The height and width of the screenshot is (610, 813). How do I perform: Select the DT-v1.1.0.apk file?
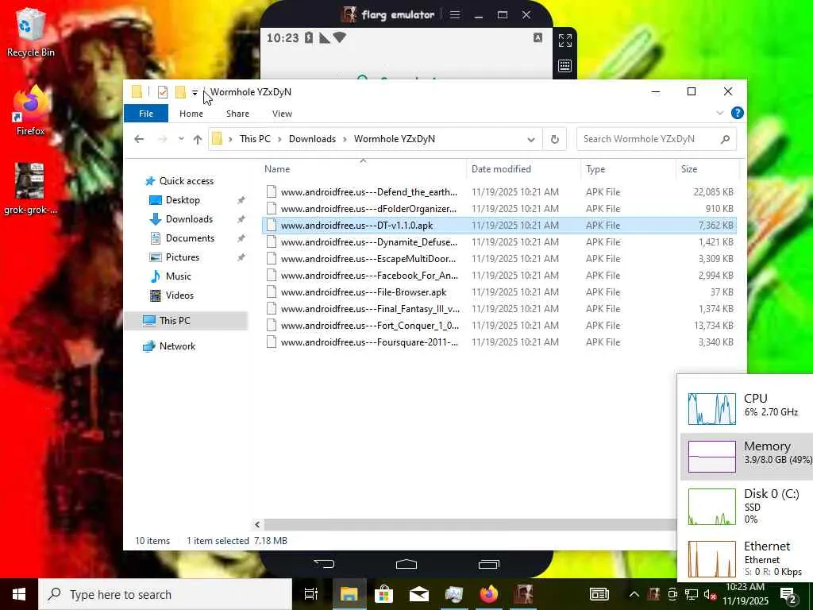[499, 225]
